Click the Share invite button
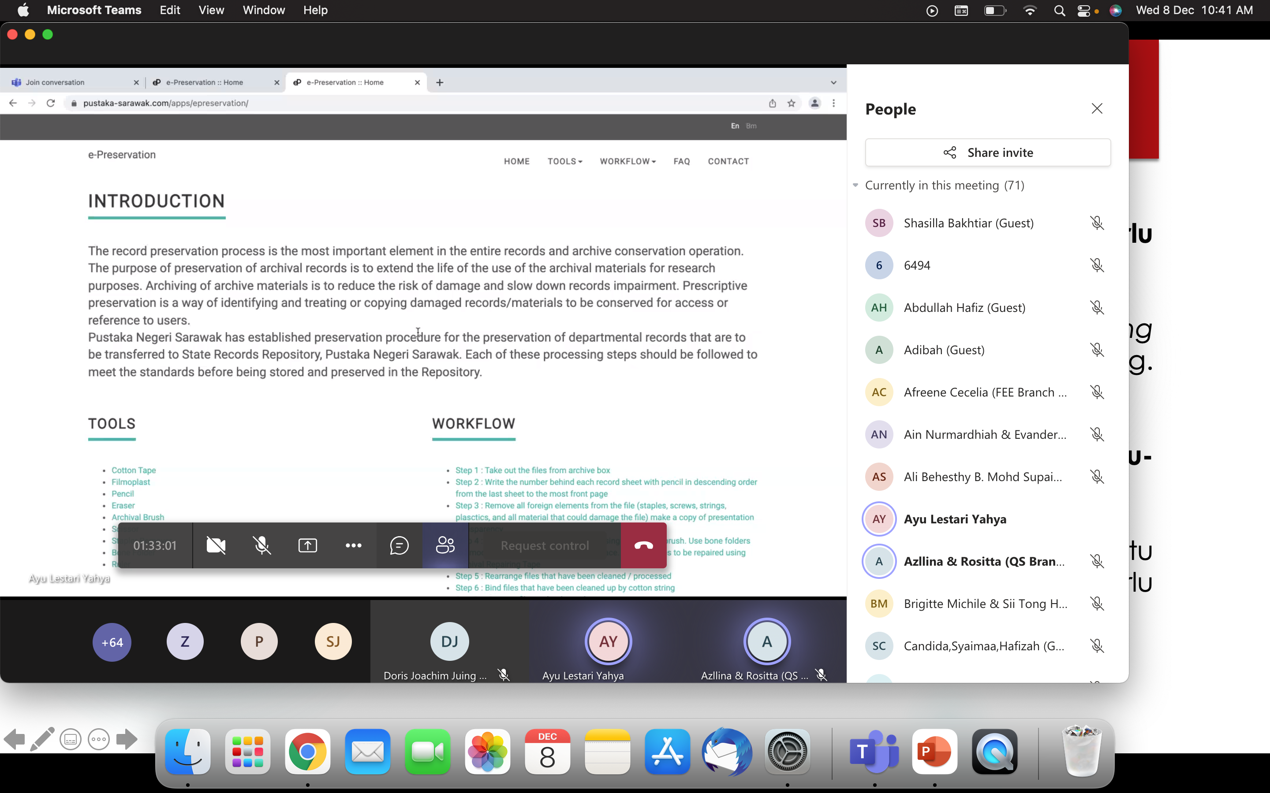The width and height of the screenshot is (1270, 793). point(988,152)
